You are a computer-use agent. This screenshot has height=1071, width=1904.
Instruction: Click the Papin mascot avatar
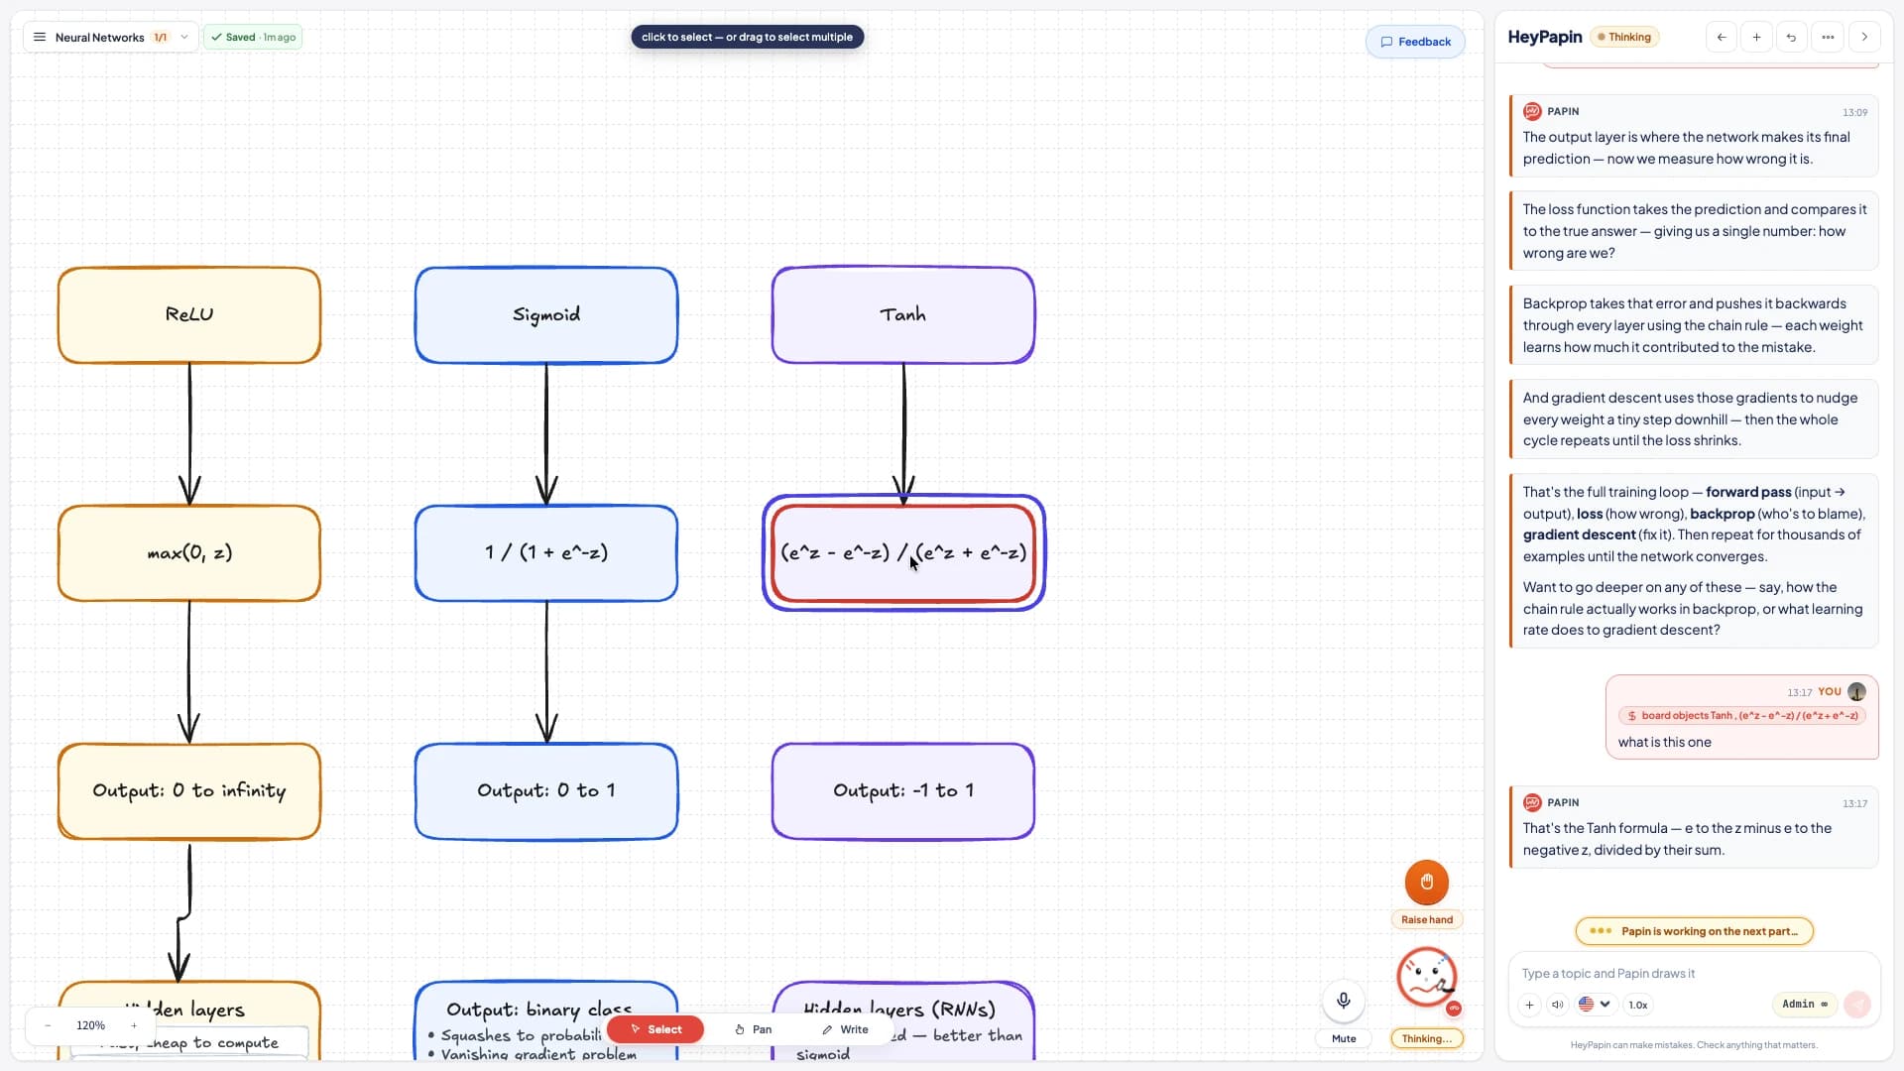click(1426, 977)
